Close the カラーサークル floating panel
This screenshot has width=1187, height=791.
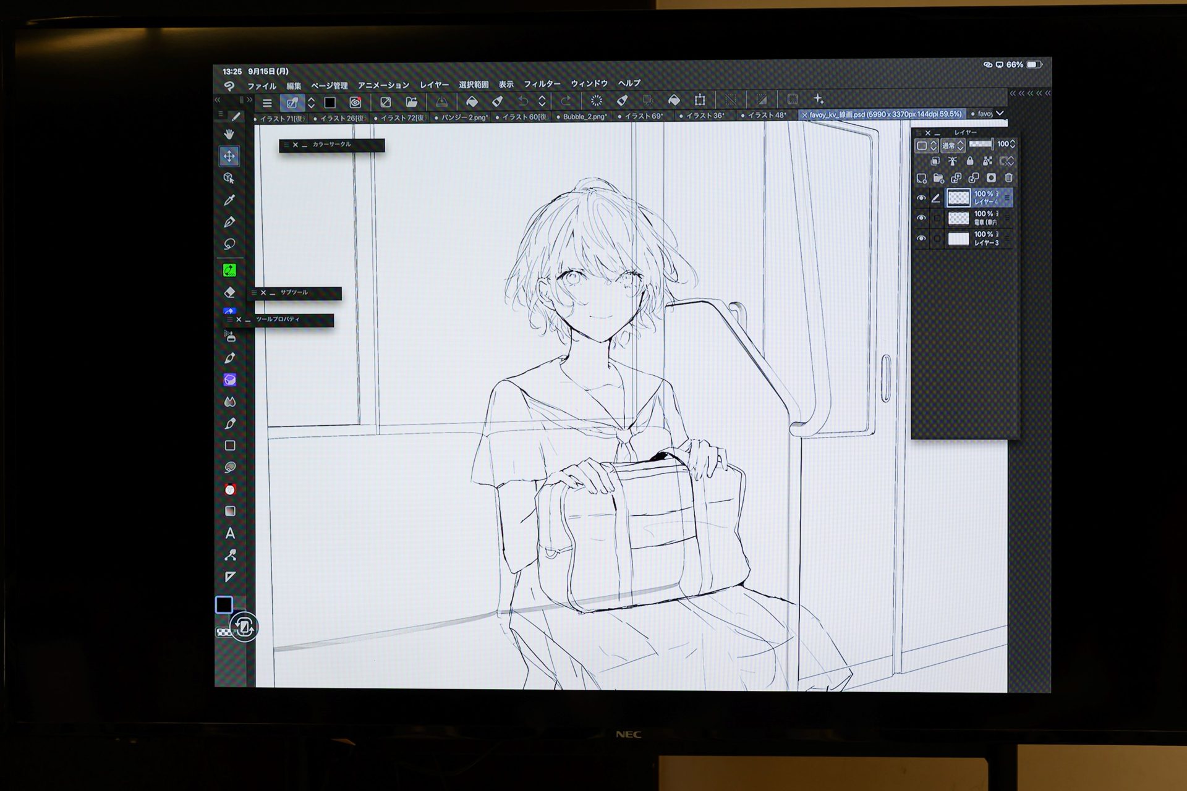click(x=296, y=145)
